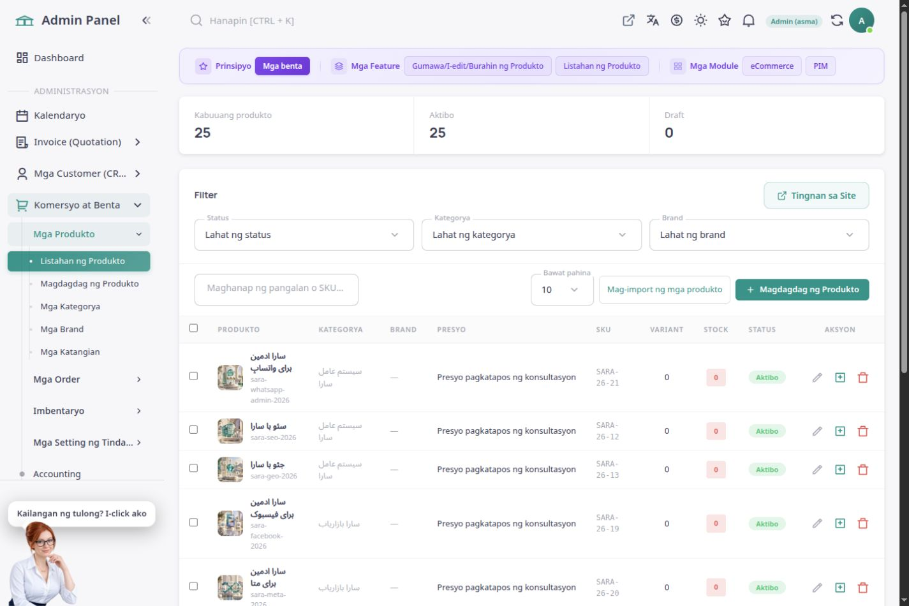The height and width of the screenshot is (606, 909).
Task: Open the Lahat ng status dropdown
Action: (304, 235)
